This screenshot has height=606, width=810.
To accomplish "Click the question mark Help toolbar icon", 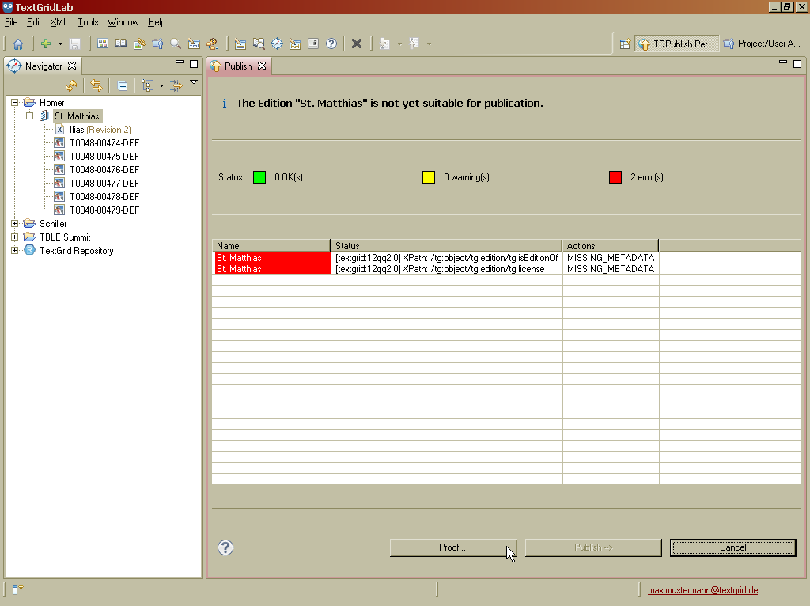I will point(331,44).
